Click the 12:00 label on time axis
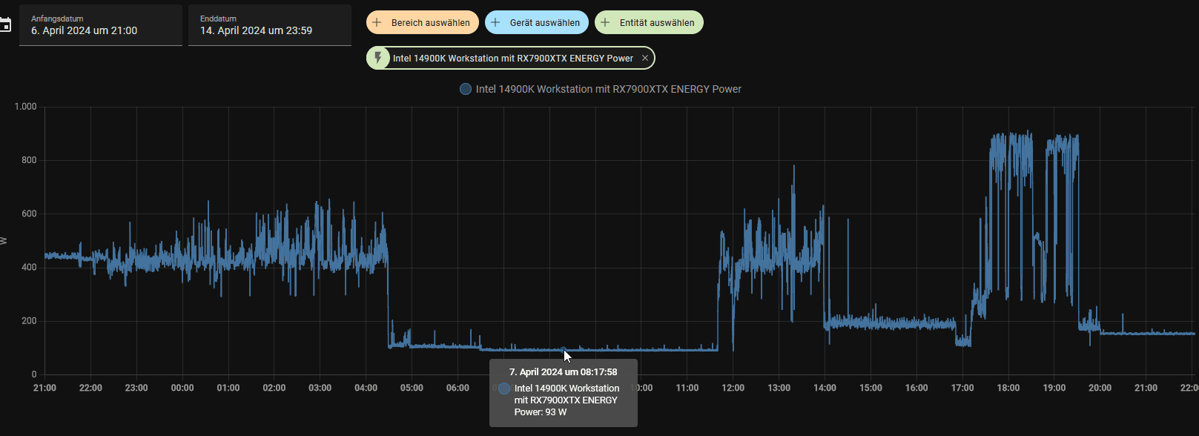Screen dimensions: 1199x436 (x=733, y=388)
